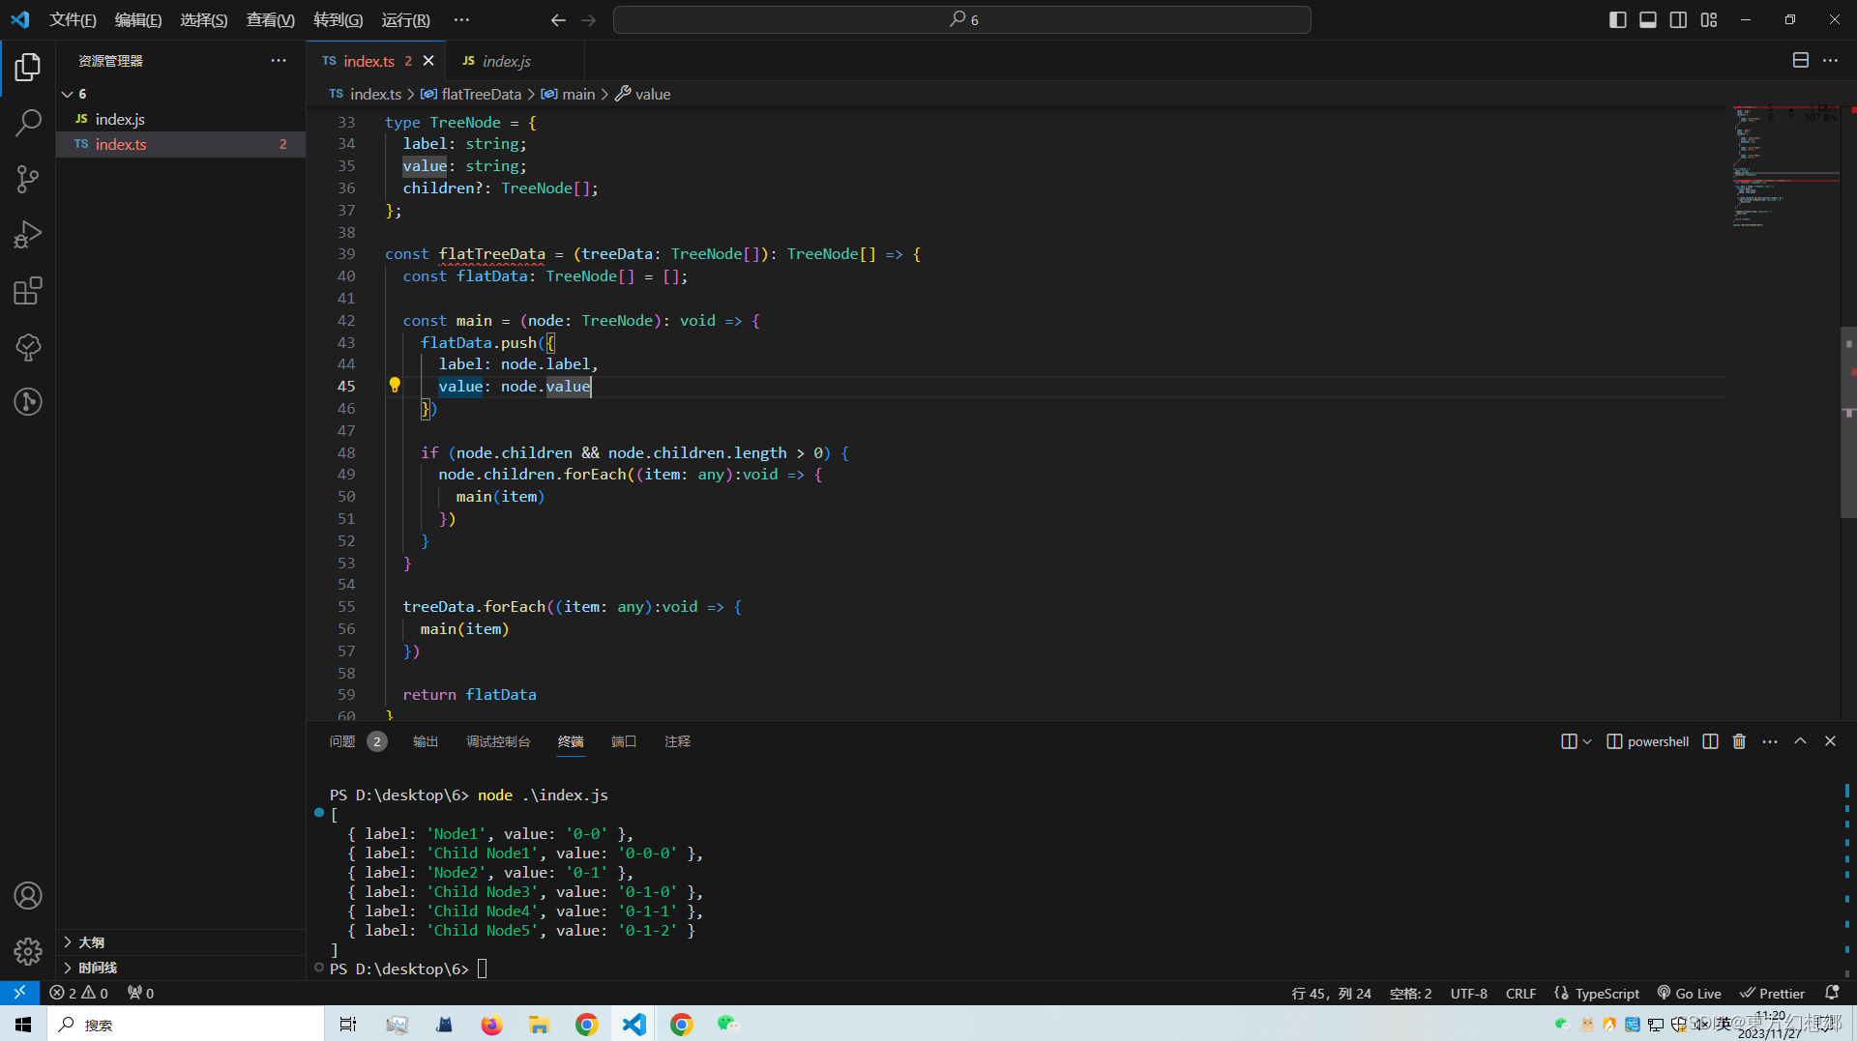Click the remote window indicator in status bar
The height and width of the screenshot is (1041, 1857).
(x=19, y=993)
